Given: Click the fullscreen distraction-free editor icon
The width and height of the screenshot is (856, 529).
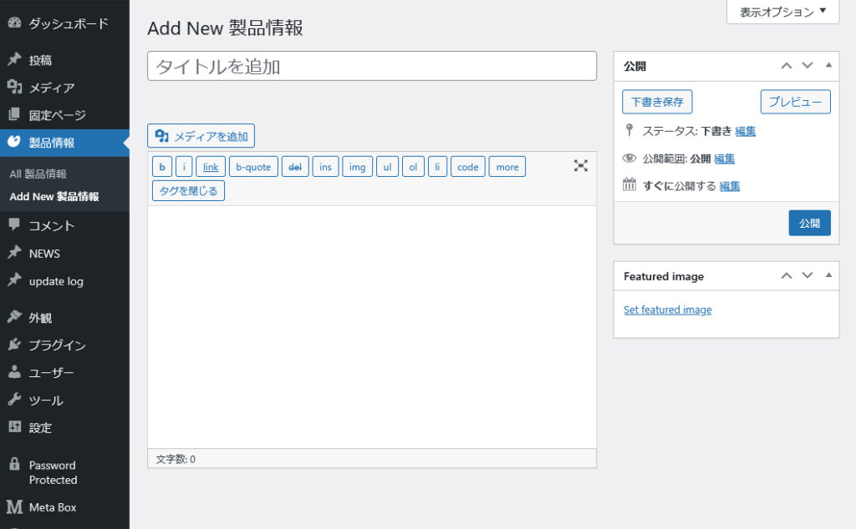Looking at the screenshot, I should (581, 166).
